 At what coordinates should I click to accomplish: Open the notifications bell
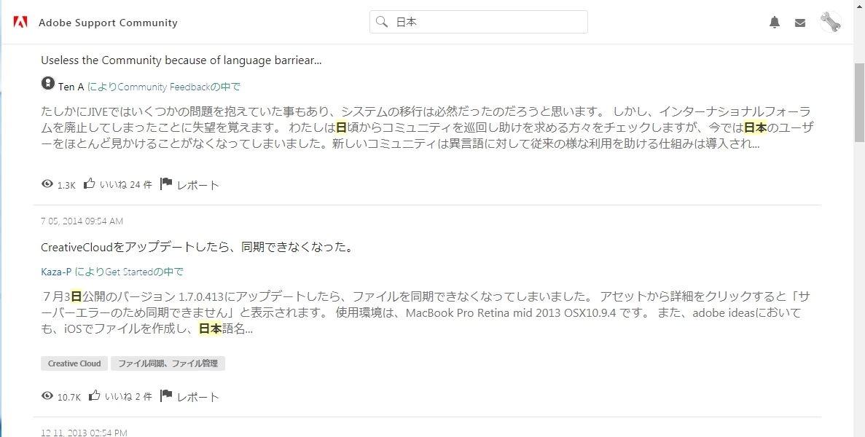pos(775,22)
